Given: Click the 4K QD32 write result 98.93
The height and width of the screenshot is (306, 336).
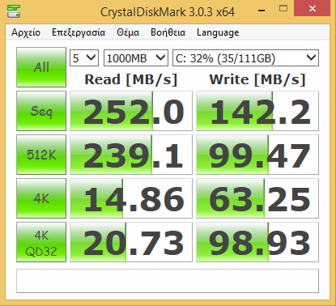Looking at the screenshot, I should coord(257,242).
